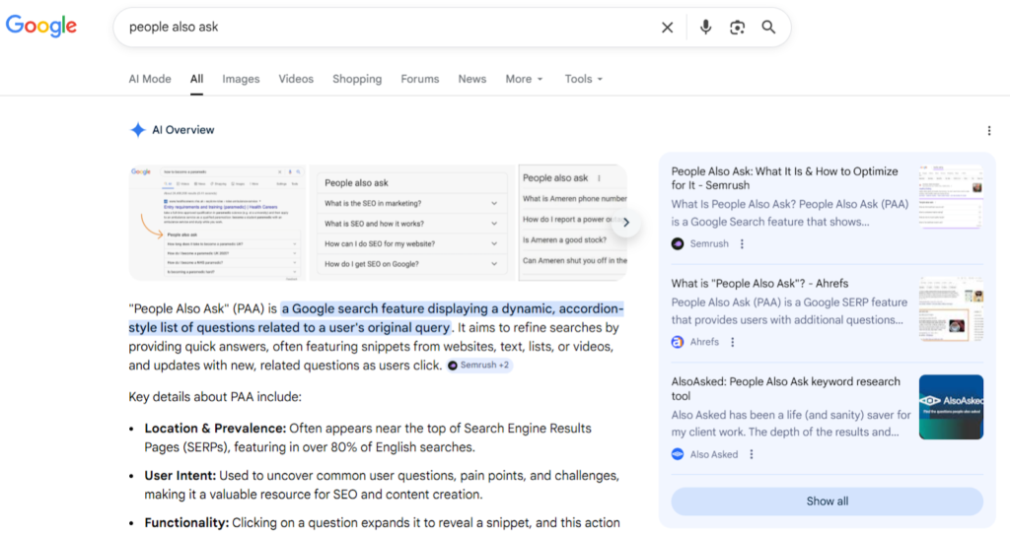The image size is (1010, 535).
Task: Open three-dot menu beside Semrush source
Action: point(743,243)
